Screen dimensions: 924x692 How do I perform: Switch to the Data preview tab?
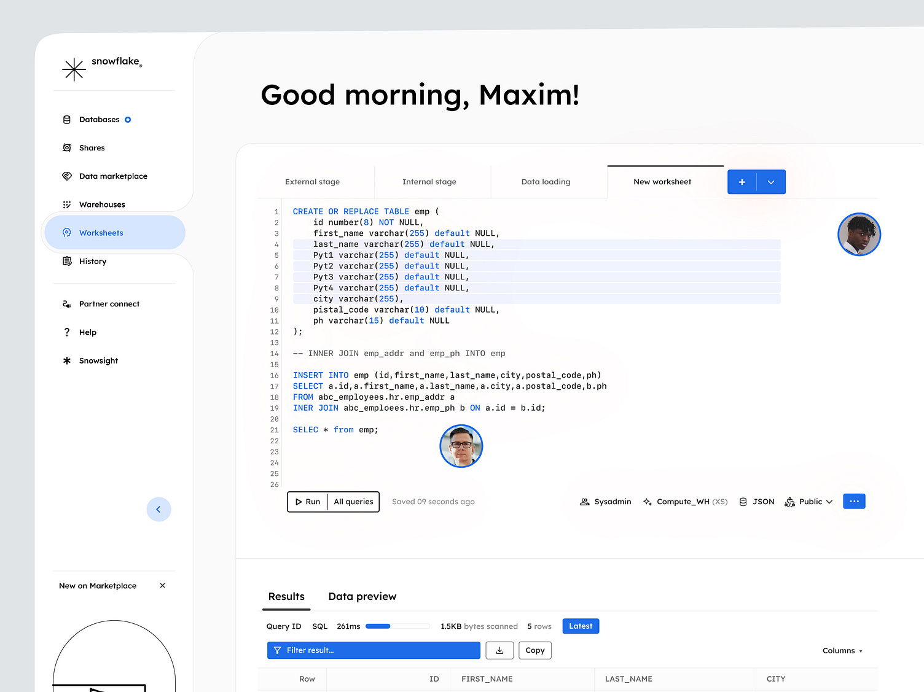pos(362,596)
